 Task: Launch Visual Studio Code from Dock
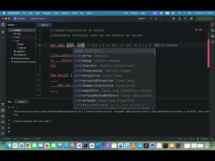(x=79, y=146)
